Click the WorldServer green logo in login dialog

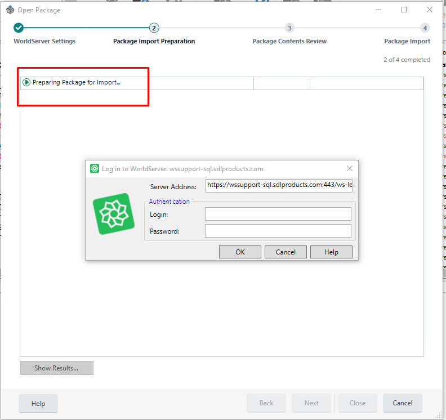[x=113, y=214]
